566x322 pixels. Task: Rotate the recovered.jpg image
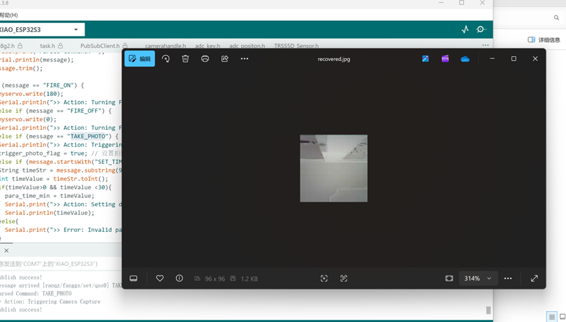[x=166, y=59]
